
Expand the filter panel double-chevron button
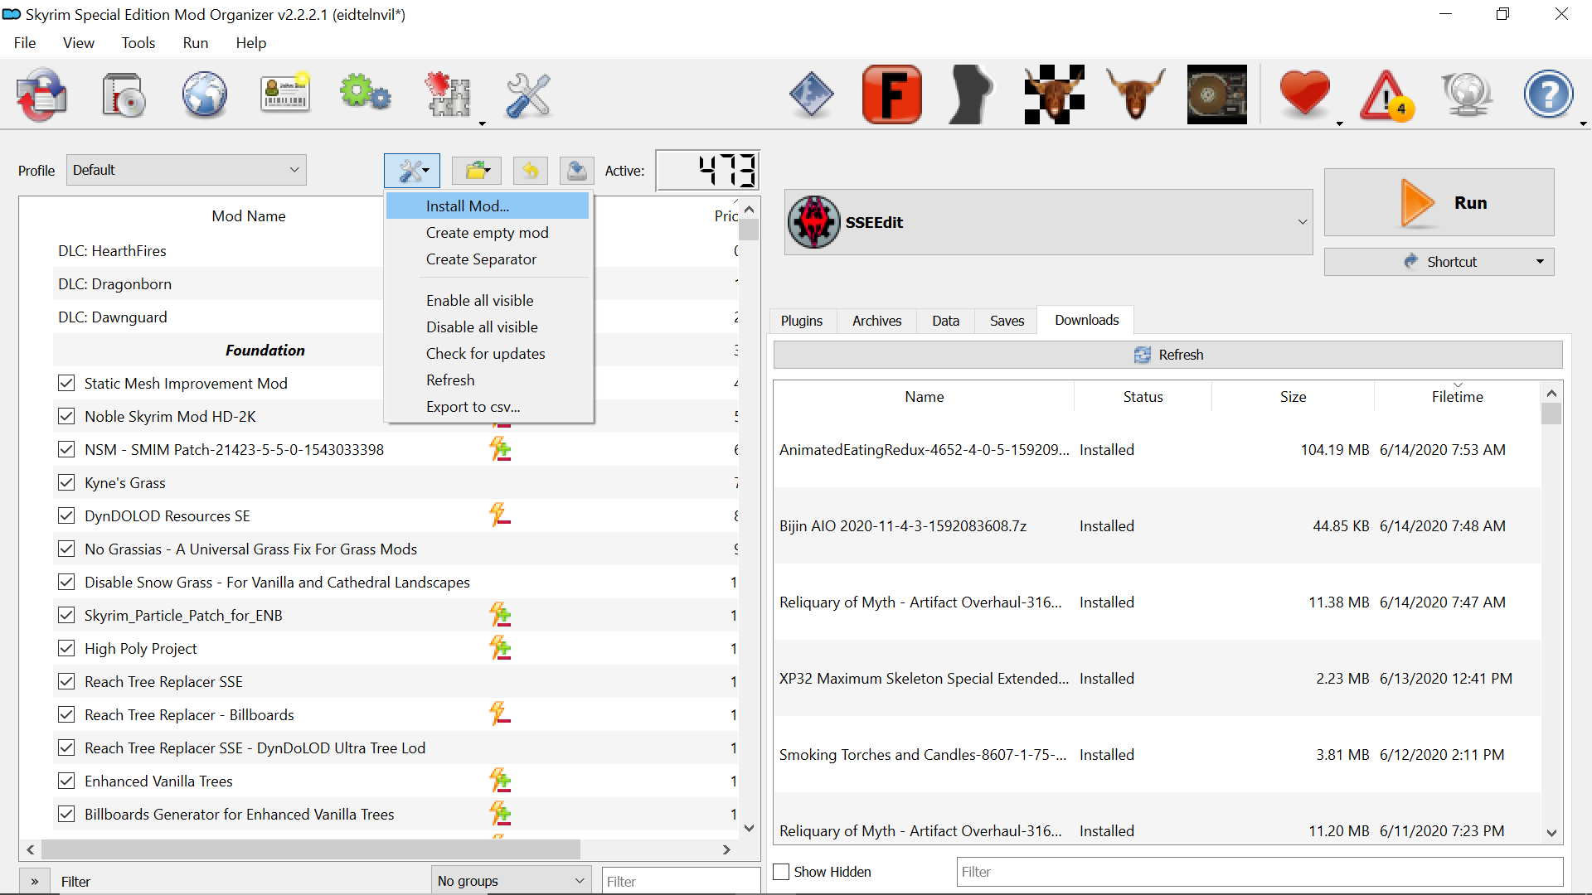coord(35,881)
